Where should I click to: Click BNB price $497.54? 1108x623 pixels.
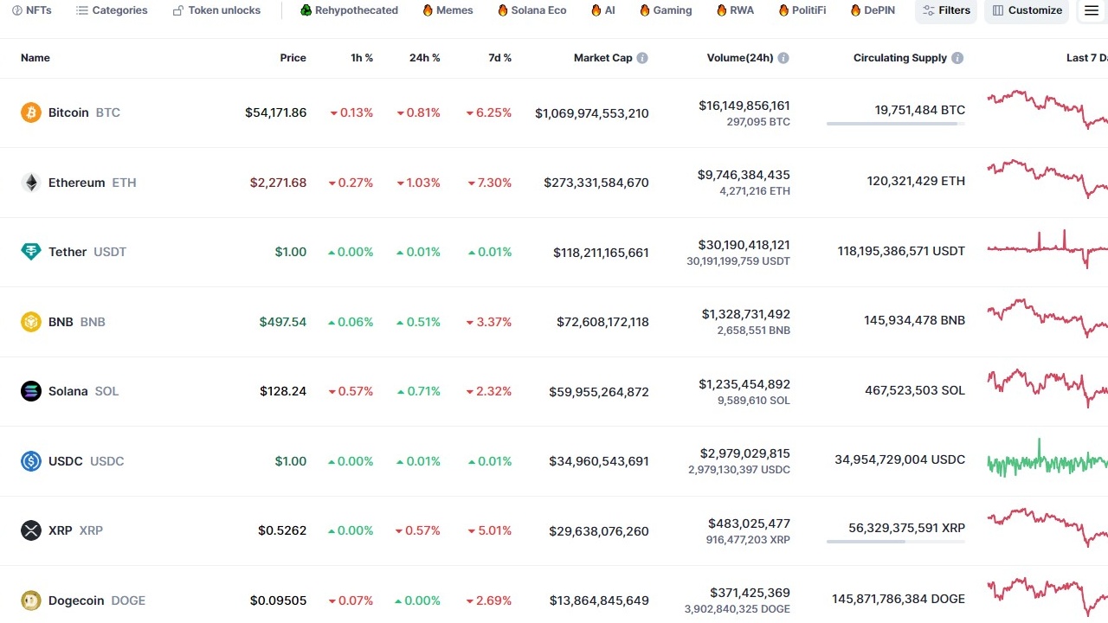click(x=283, y=322)
